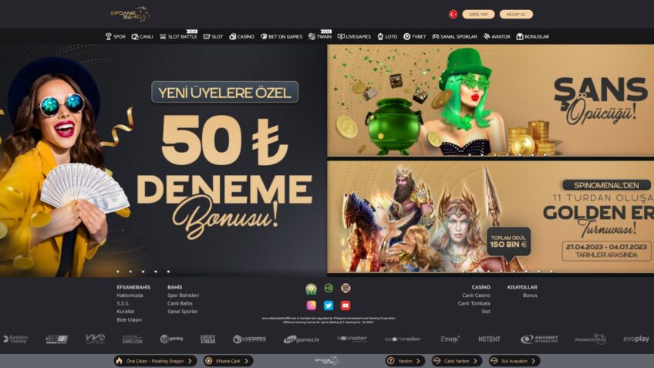Screen dimensions: 654x368
Task: Open the Twitter social link icon
Action: pos(329,305)
